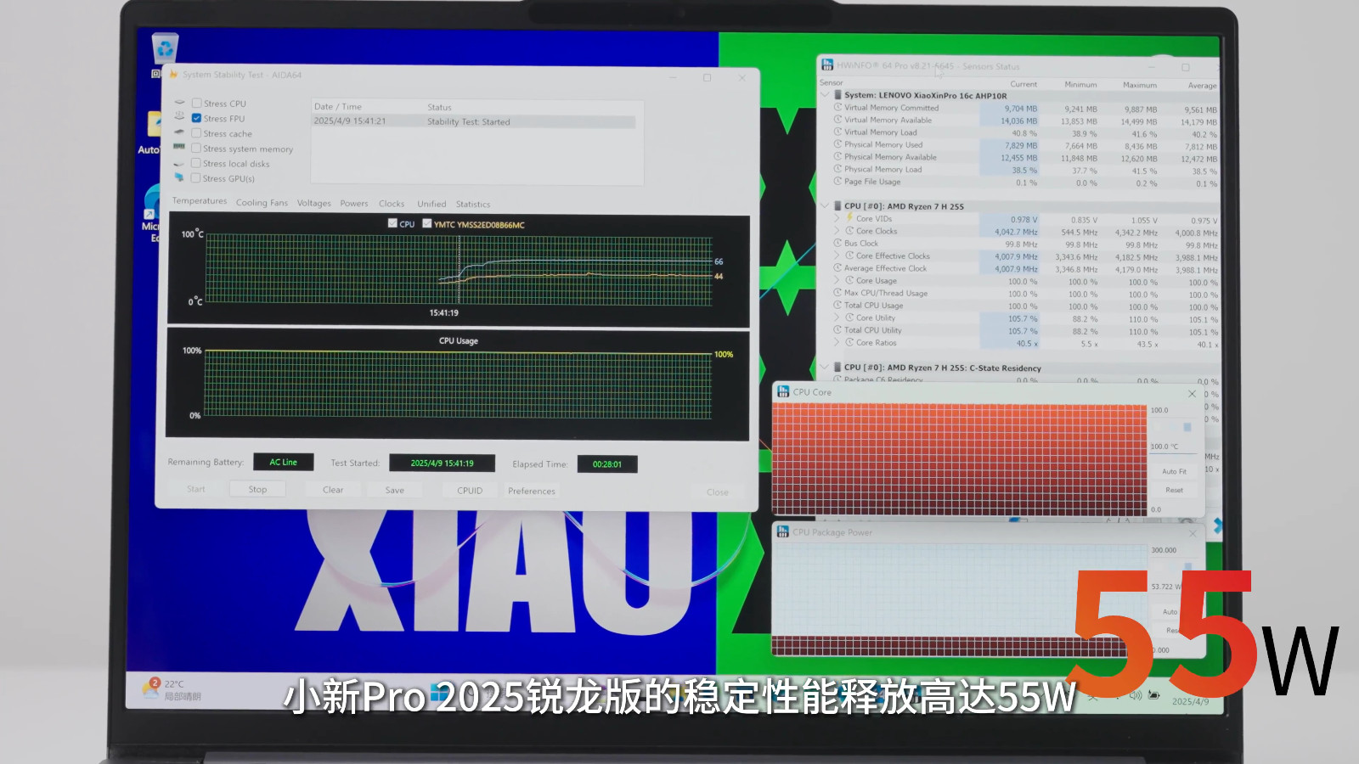
Task: Switch to the Voltages tab
Action: pos(313,203)
